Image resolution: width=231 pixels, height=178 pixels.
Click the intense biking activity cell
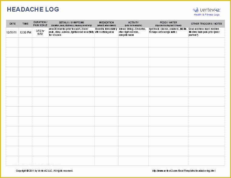133,33
